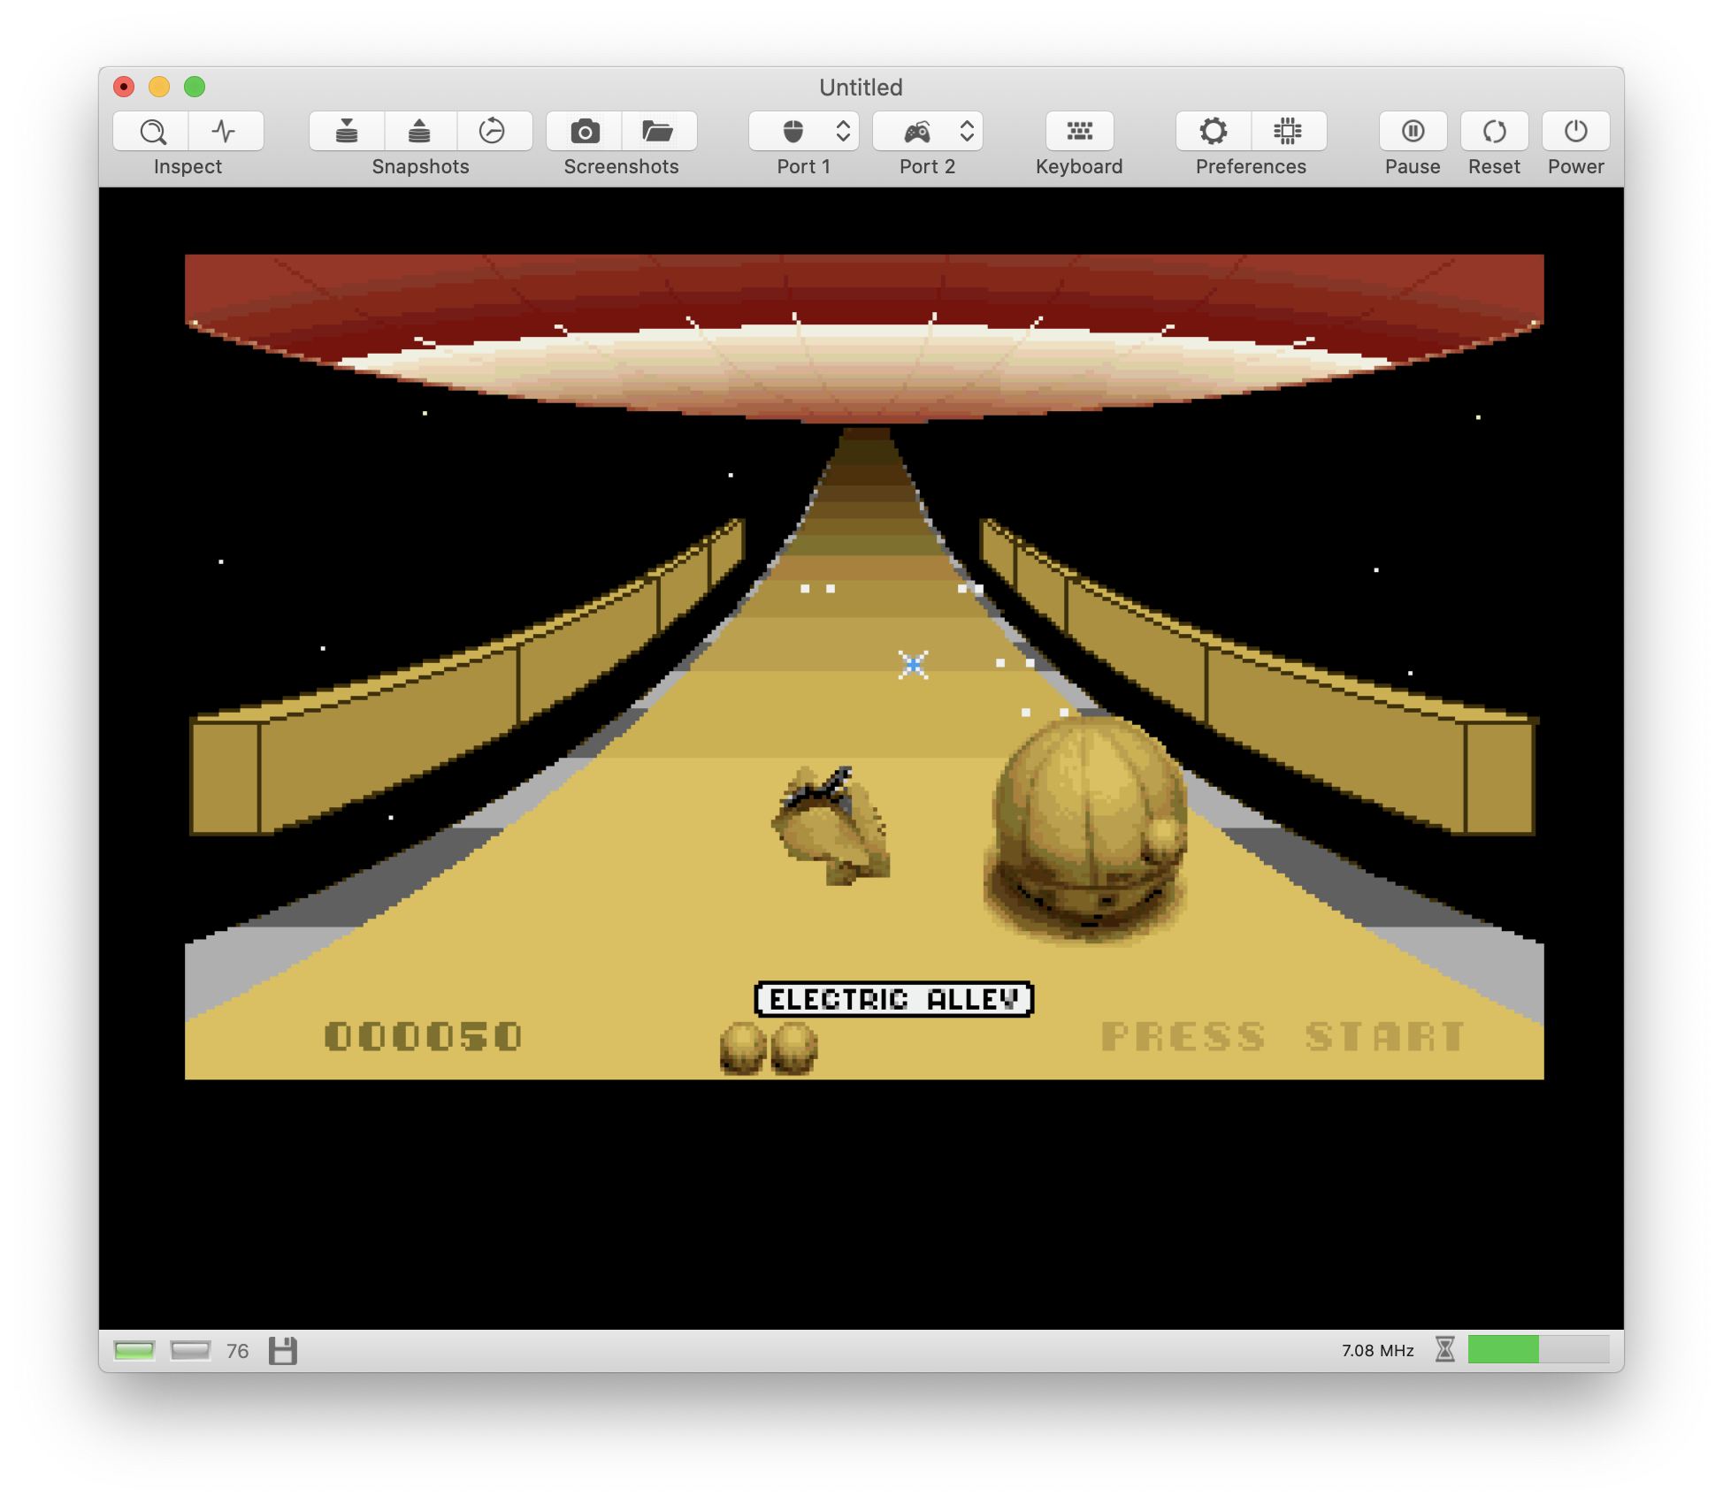Viewport: 1723px width, 1503px height.
Task: Take a snapshot with the save-down icon
Action: click(x=347, y=131)
